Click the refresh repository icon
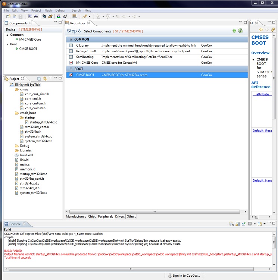278x280 pixels. coord(240,31)
